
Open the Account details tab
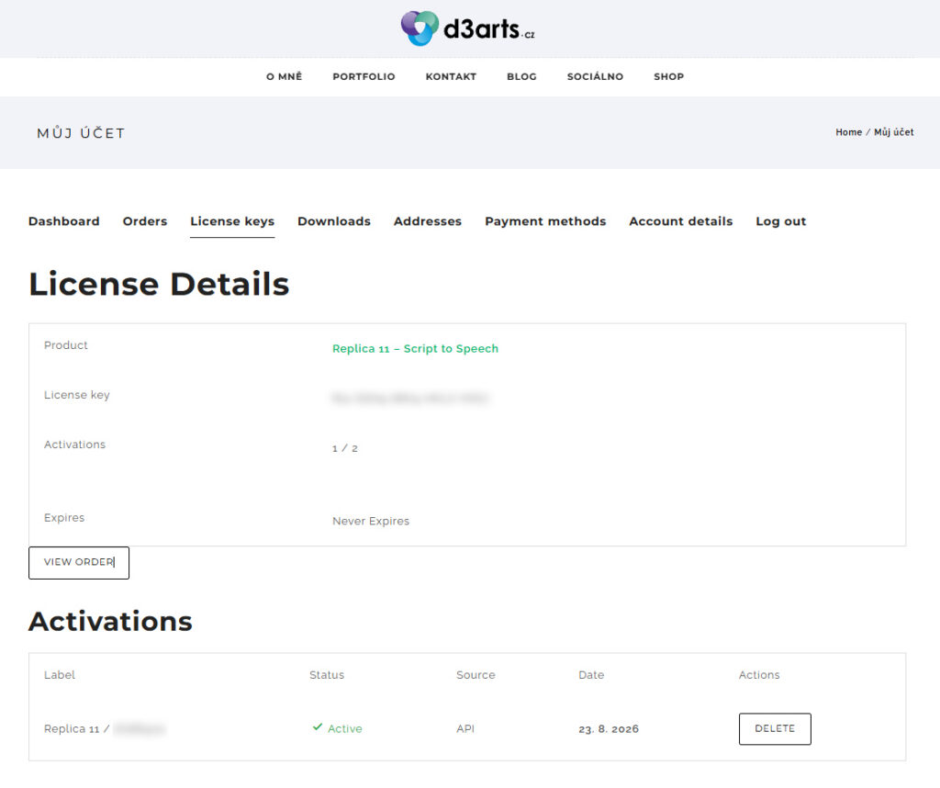click(681, 221)
